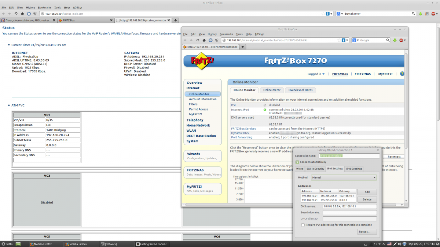Enable Require IPv4 addressing checkbox
This screenshot has width=440, height=247.
(303, 225)
